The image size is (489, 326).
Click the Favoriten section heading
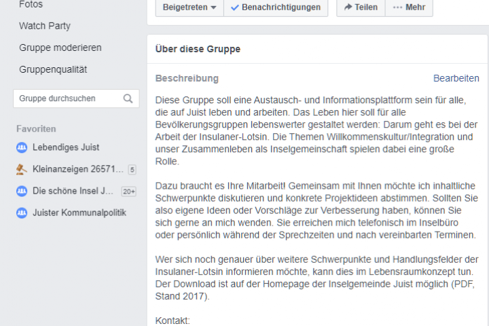pyautogui.click(x=36, y=128)
